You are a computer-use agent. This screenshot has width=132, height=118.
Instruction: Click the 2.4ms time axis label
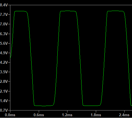coord(124,115)
